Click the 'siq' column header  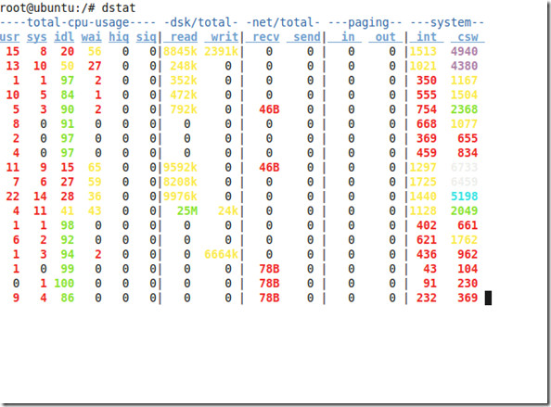point(147,37)
